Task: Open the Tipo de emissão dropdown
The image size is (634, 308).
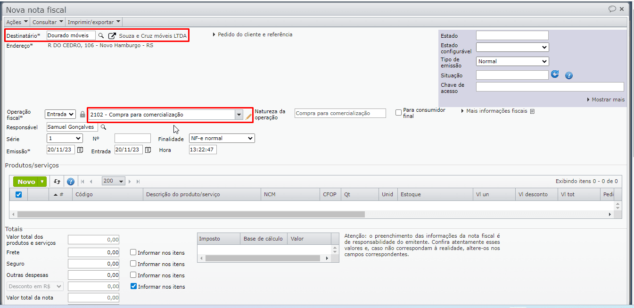Action: (512, 61)
